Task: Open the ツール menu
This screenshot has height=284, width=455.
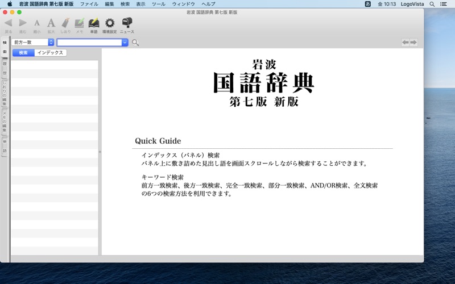Action: click(x=159, y=4)
